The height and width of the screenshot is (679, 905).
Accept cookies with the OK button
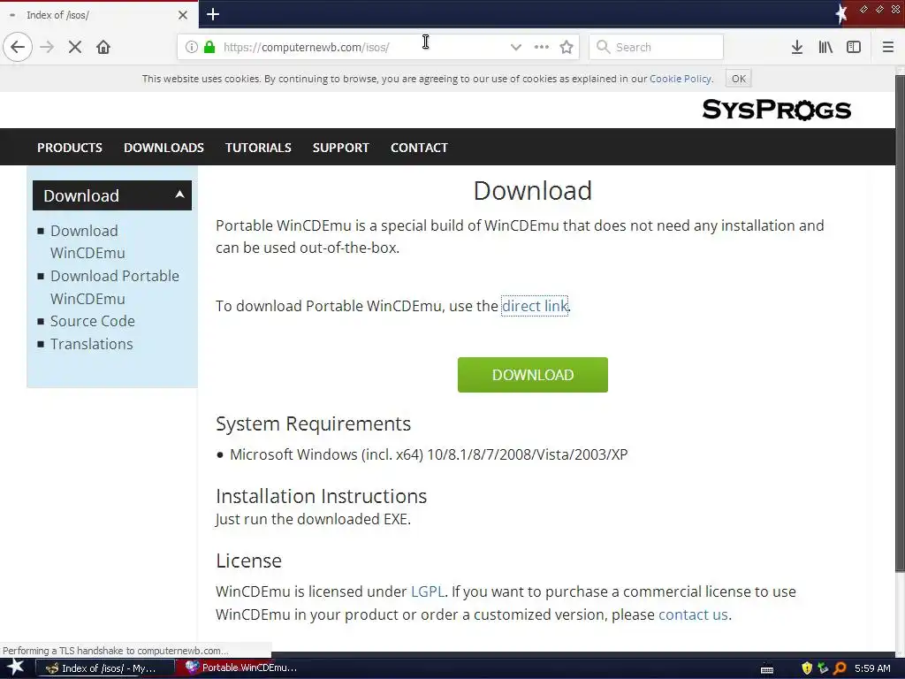click(739, 79)
